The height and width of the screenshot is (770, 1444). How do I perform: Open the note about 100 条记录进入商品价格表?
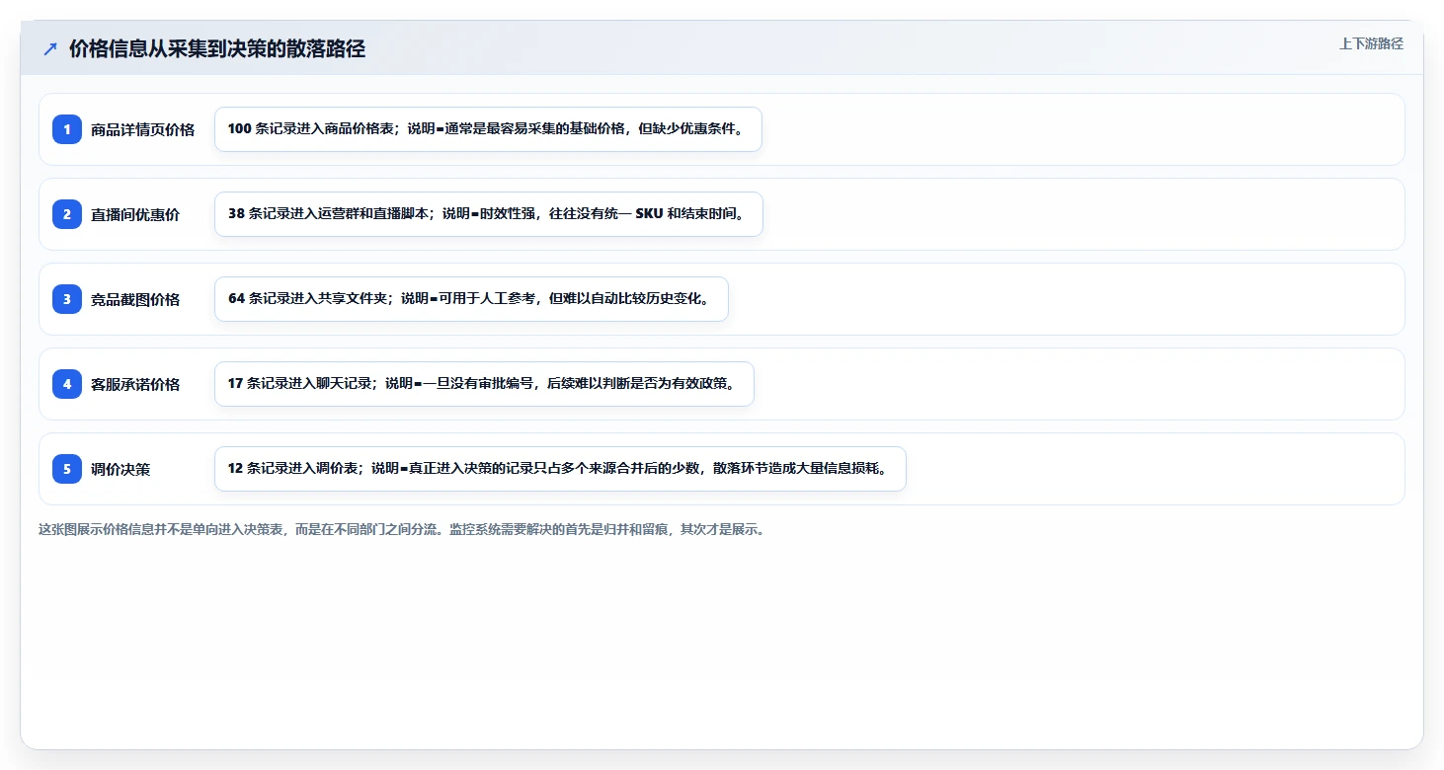point(488,129)
